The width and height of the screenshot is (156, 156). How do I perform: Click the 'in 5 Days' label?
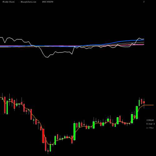(150, 128)
